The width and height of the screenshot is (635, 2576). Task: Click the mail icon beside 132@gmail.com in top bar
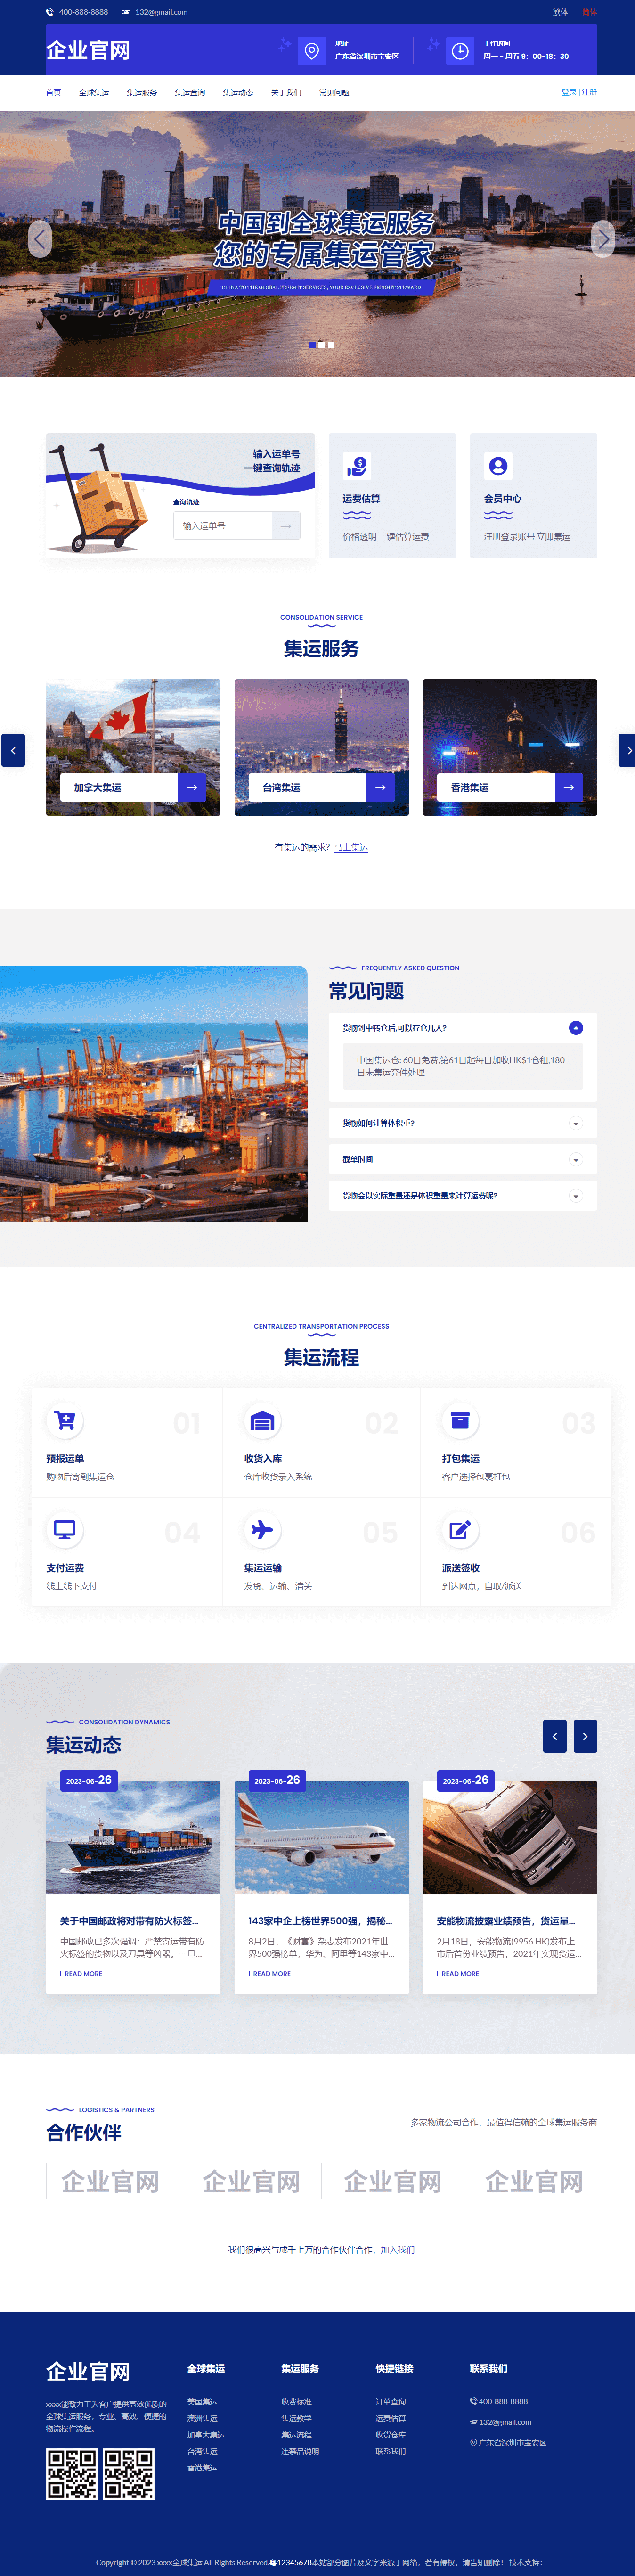point(126,12)
